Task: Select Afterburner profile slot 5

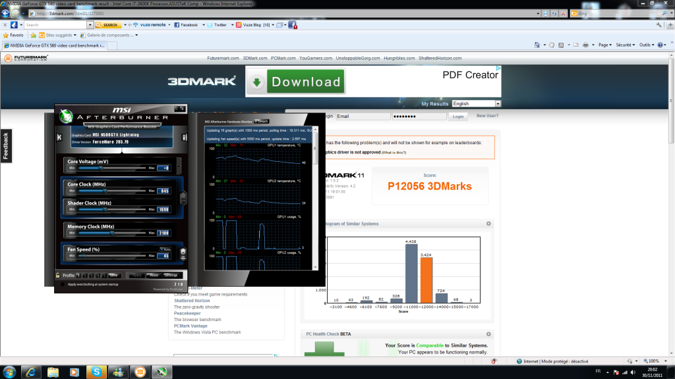Action: [x=104, y=276]
